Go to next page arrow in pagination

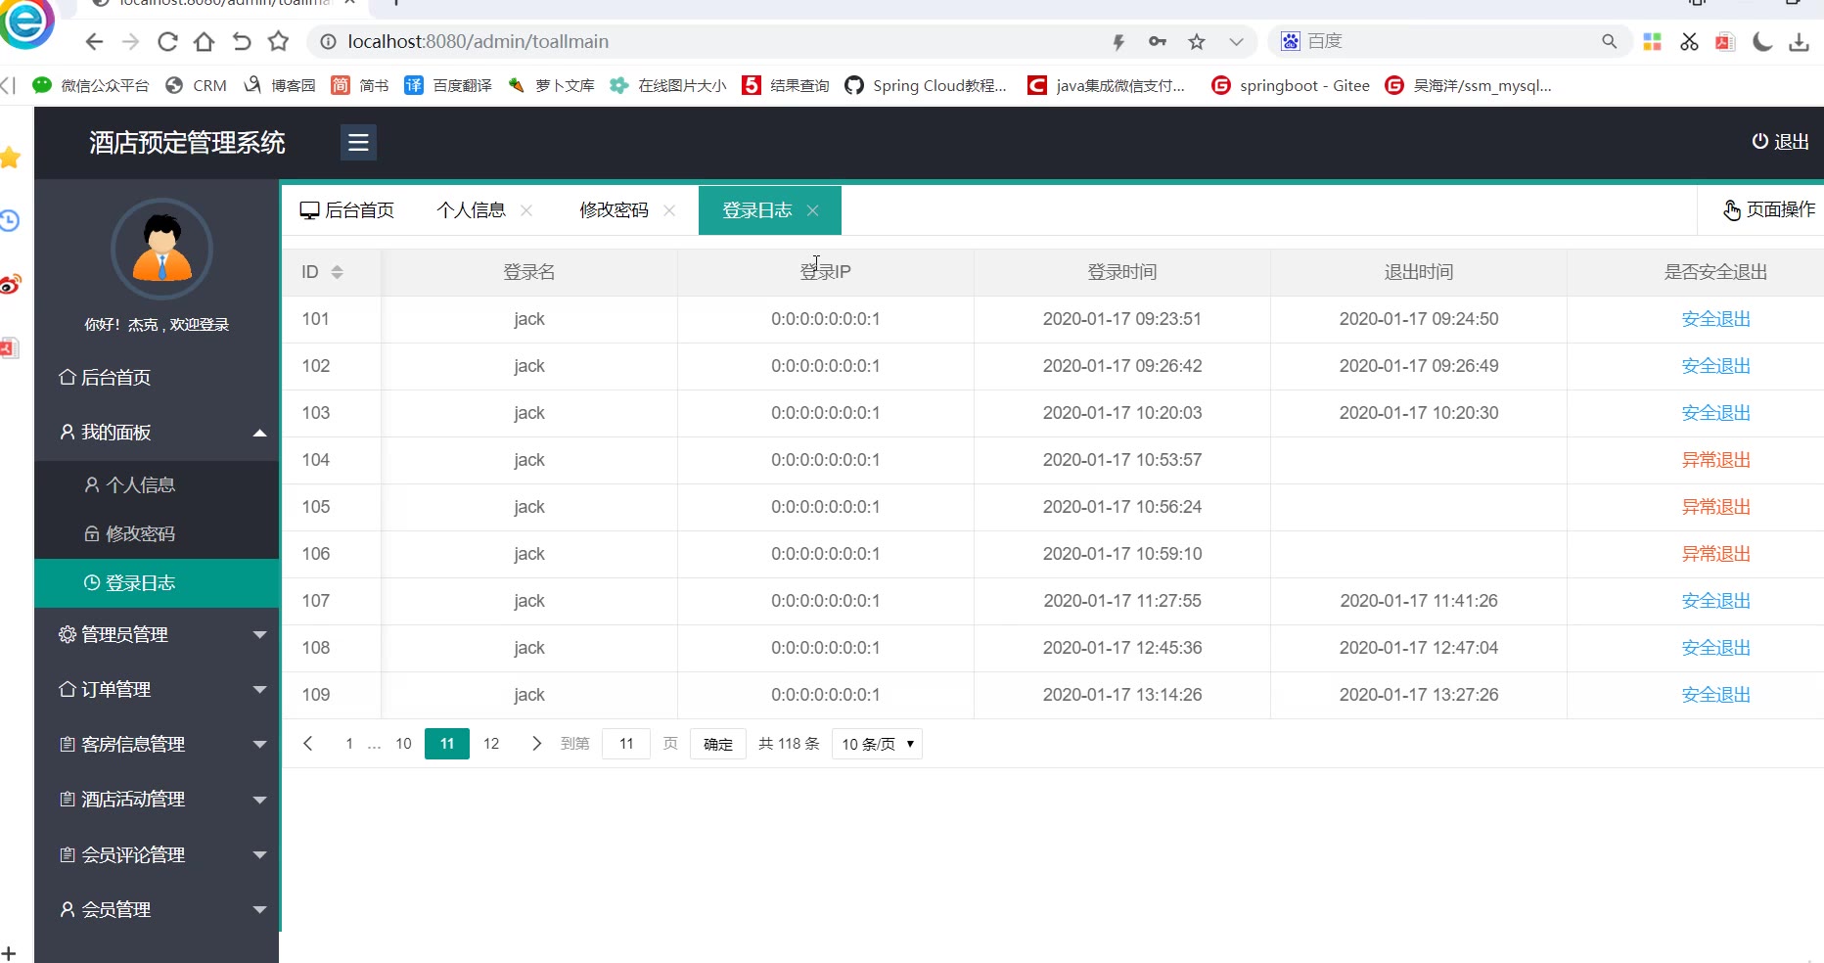click(x=536, y=744)
